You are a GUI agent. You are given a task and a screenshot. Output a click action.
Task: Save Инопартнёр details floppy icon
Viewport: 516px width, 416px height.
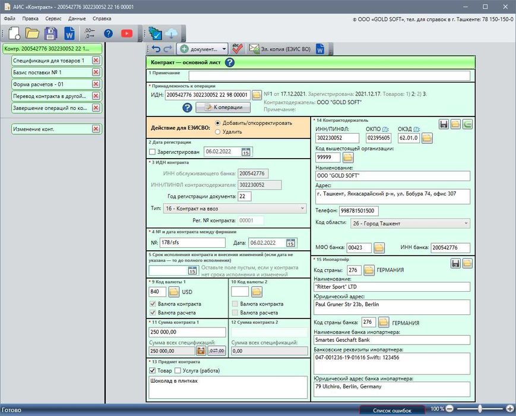coord(456,263)
